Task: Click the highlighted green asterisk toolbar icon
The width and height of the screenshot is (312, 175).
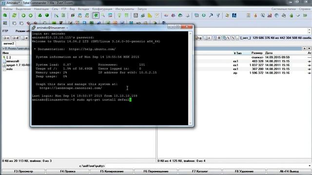Action: (x=96, y=16)
